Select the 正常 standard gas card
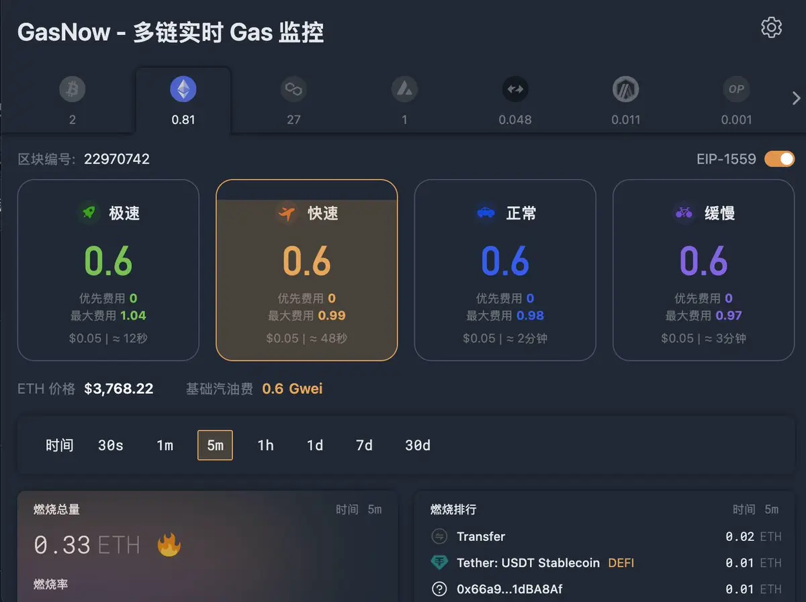This screenshot has width=806, height=602. click(x=505, y=270)
